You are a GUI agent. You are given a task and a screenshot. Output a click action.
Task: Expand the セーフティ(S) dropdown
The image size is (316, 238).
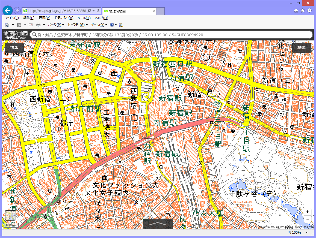tap(78, 25)
